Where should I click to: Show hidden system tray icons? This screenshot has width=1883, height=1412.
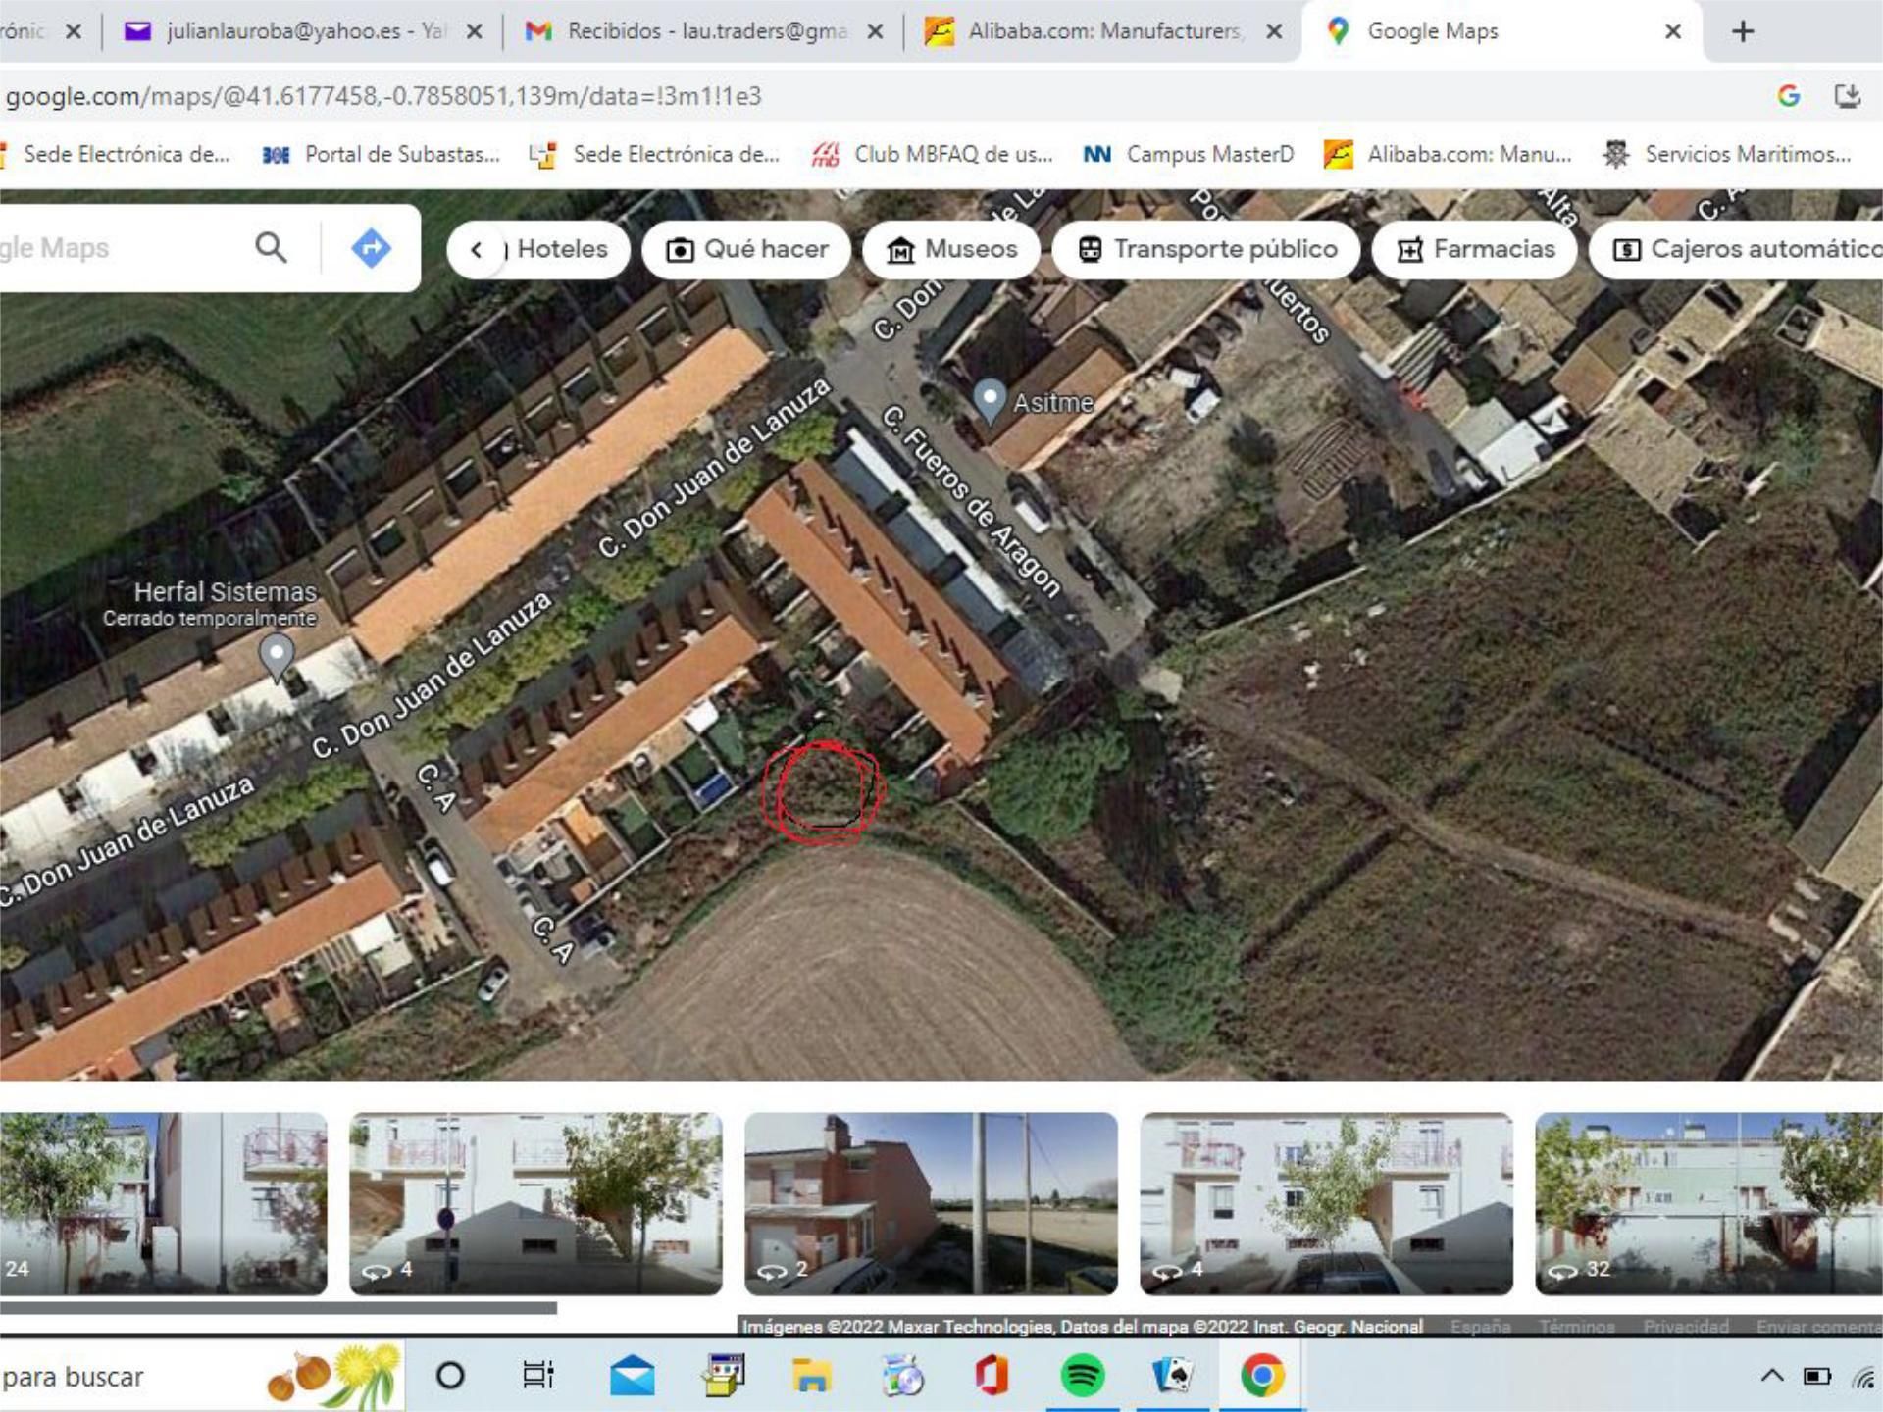coord(1772,1376)
